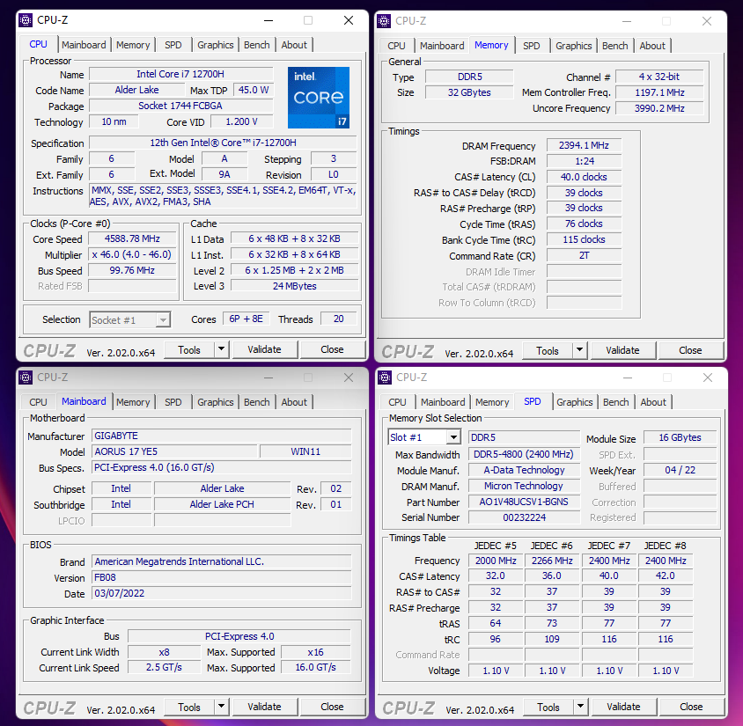Viewport: 743px width, 726px height.
Task: Click Validate button in CPU window
Action: [x=264, y=349]
